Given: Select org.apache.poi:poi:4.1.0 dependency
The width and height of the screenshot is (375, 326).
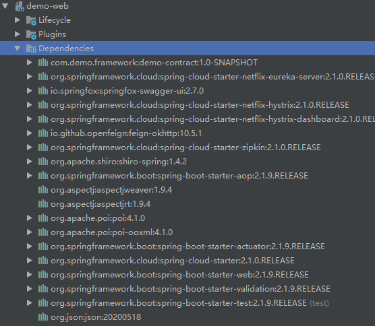Looking at the screenshot, I should pos(98,218).
